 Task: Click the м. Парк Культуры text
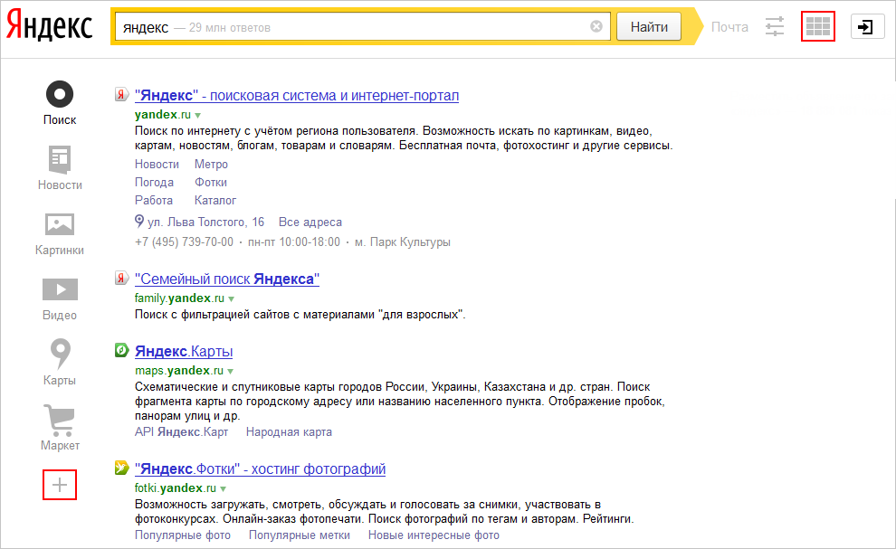[x=402, y=241]
